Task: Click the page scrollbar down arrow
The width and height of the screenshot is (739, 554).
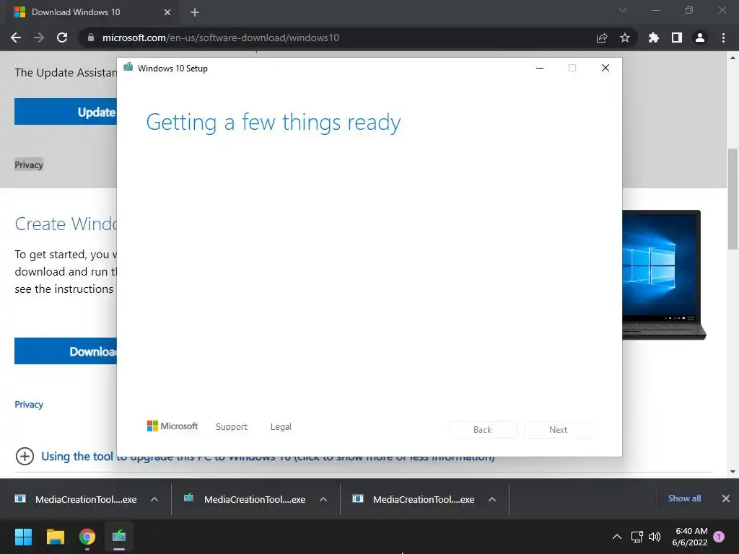Action: [x=733, y=472]
